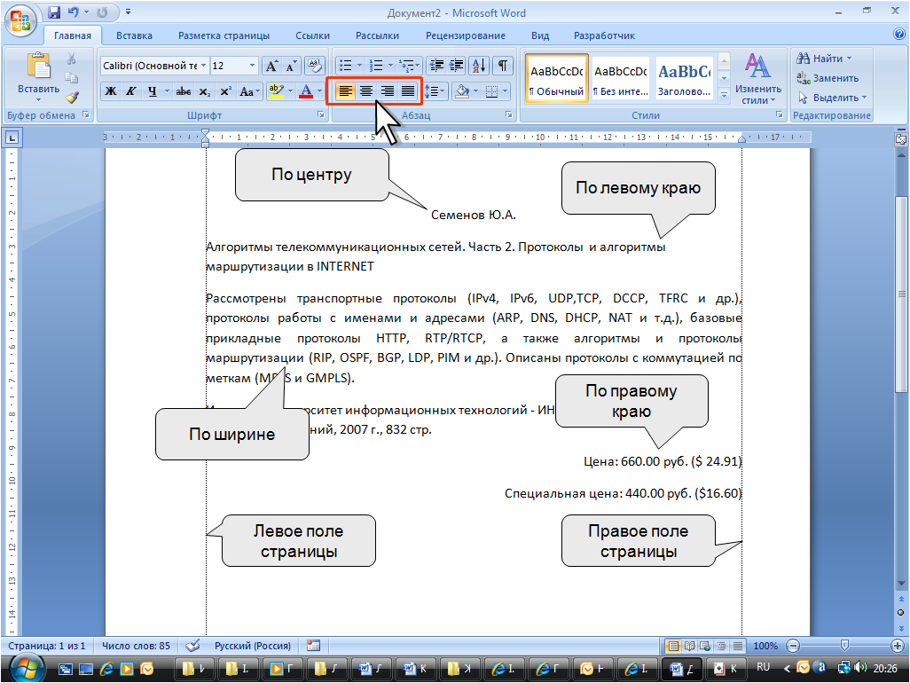
Task: Apply the Без интервала style
Action: pyautogui.click(x=620, y=78)
